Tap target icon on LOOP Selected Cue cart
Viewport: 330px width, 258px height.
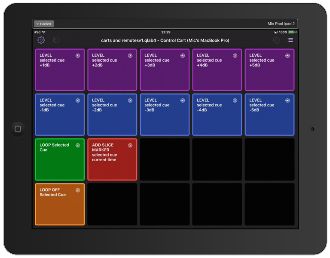tap(78, 145)
